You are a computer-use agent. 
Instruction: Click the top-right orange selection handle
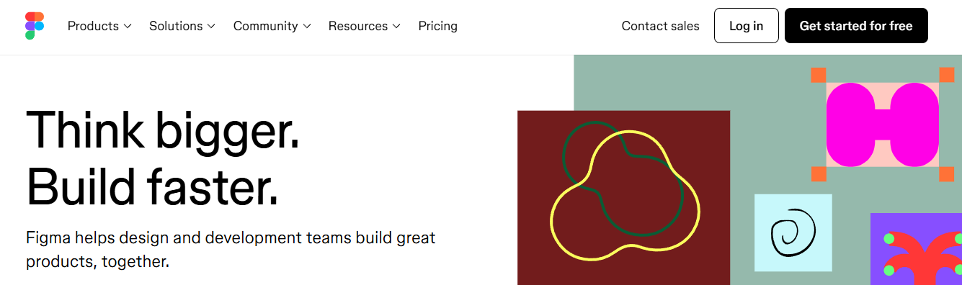pyautogui.click(x=947, y=75)
